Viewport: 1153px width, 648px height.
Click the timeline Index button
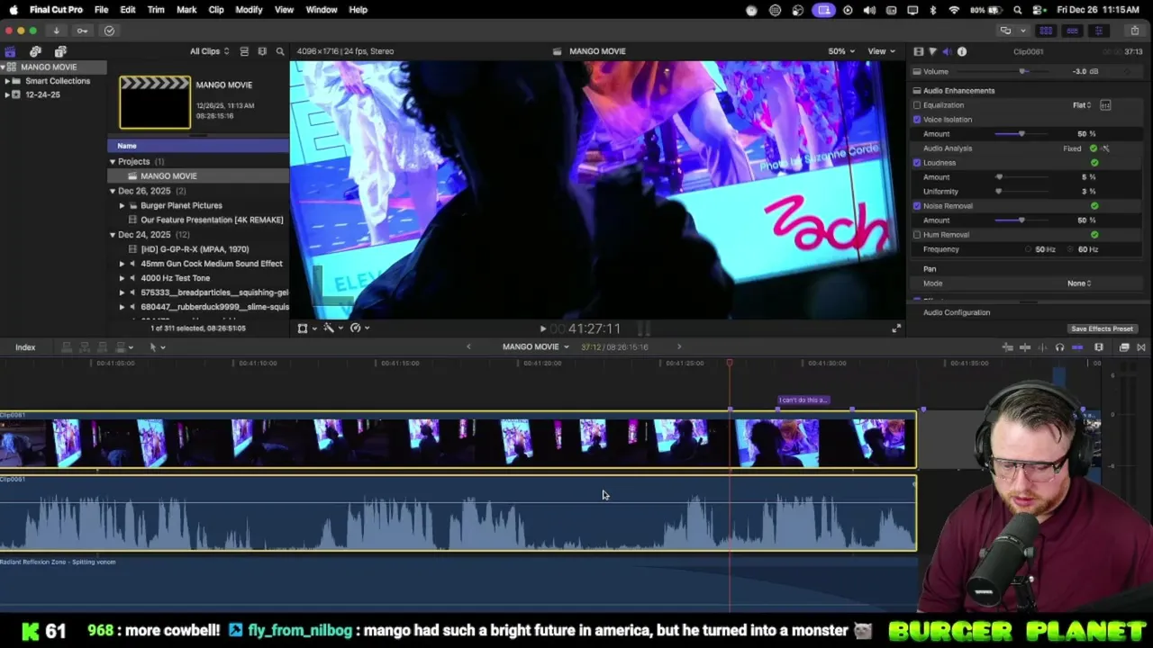(x=25, y=347)
